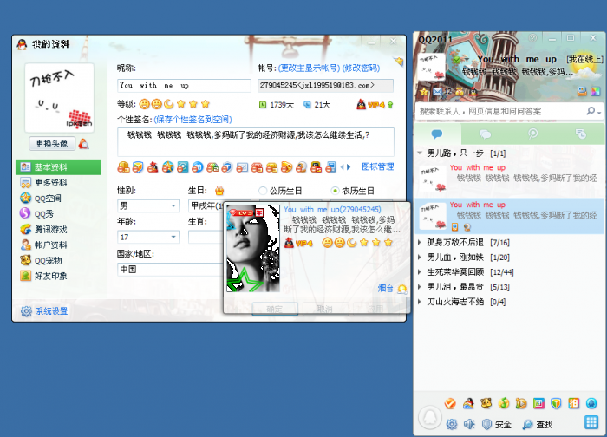Open the mailbox icon showing 12

click(x=441, y=91)
